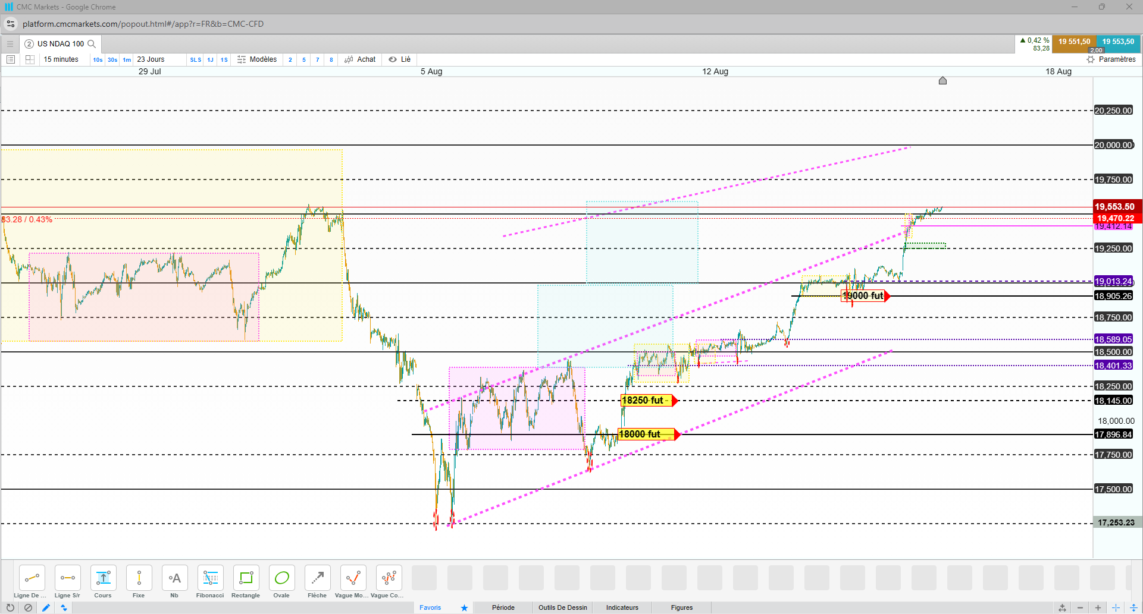The height and width of the screenshot is (614, 1143).
Task: Pick the Rectangle drawing tool
Action: click(246, 581)
